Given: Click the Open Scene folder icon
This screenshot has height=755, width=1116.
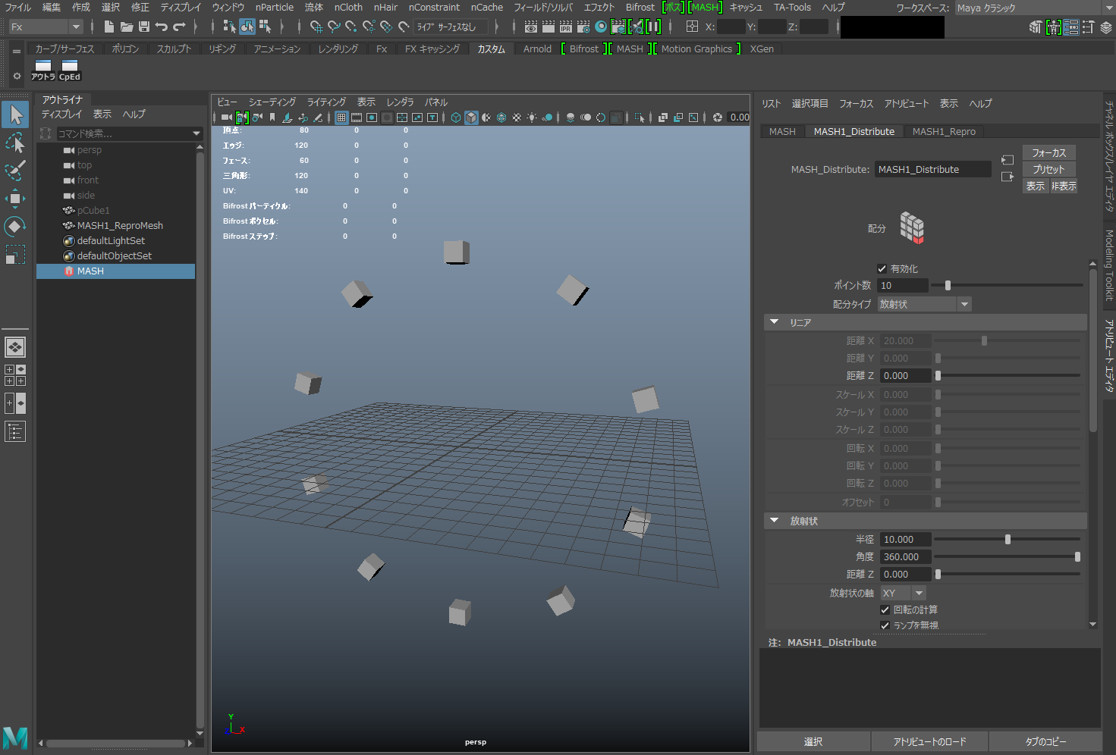Looking at the screenshot, I should click(127, 27).
